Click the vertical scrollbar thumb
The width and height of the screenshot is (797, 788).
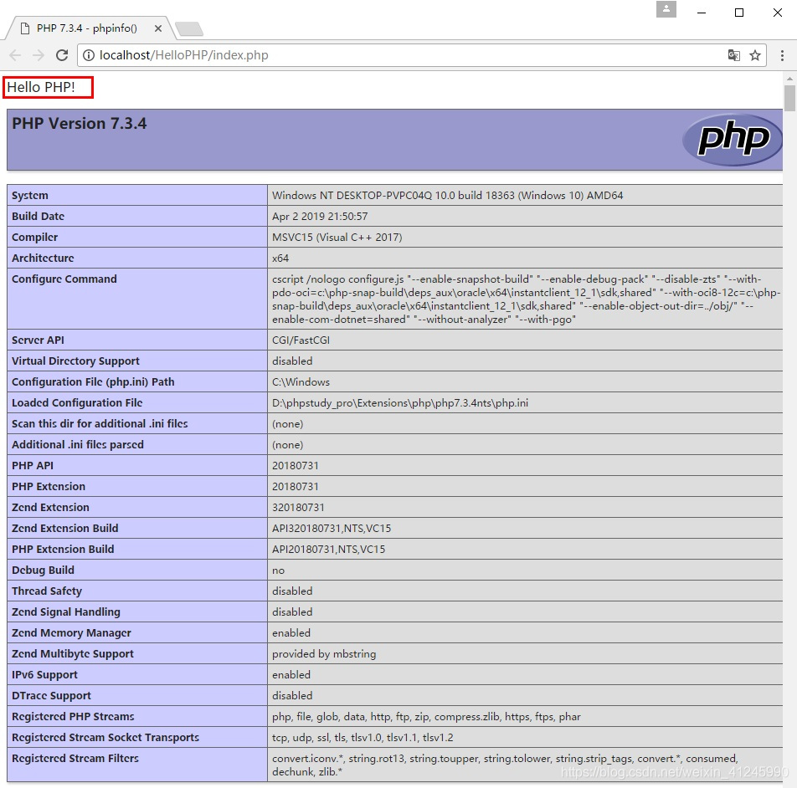[x=789, y=99]
